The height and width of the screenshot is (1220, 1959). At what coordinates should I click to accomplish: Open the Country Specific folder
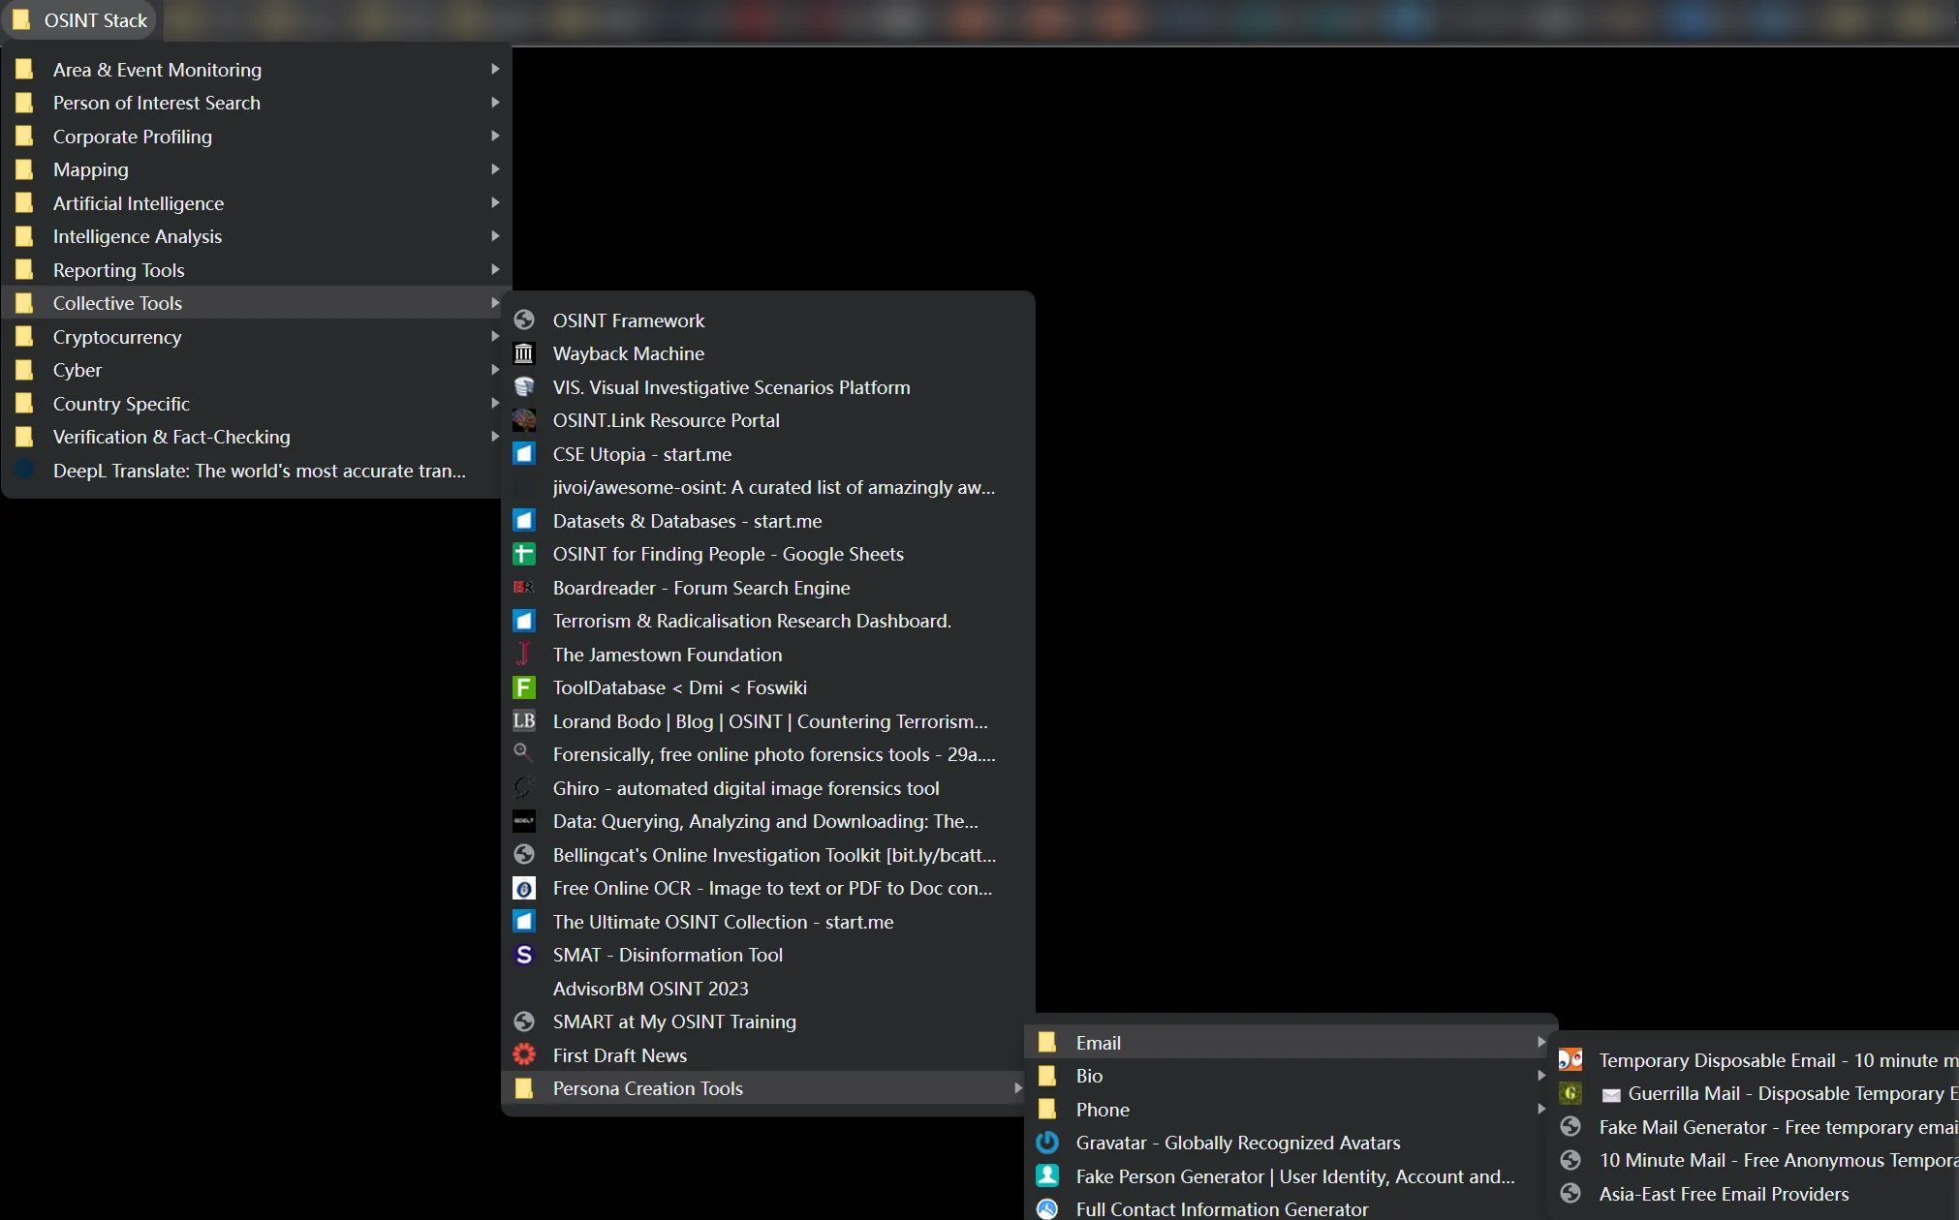[257, 403]
